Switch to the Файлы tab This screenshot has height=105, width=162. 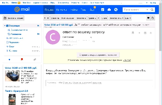(x=74, y=10)
